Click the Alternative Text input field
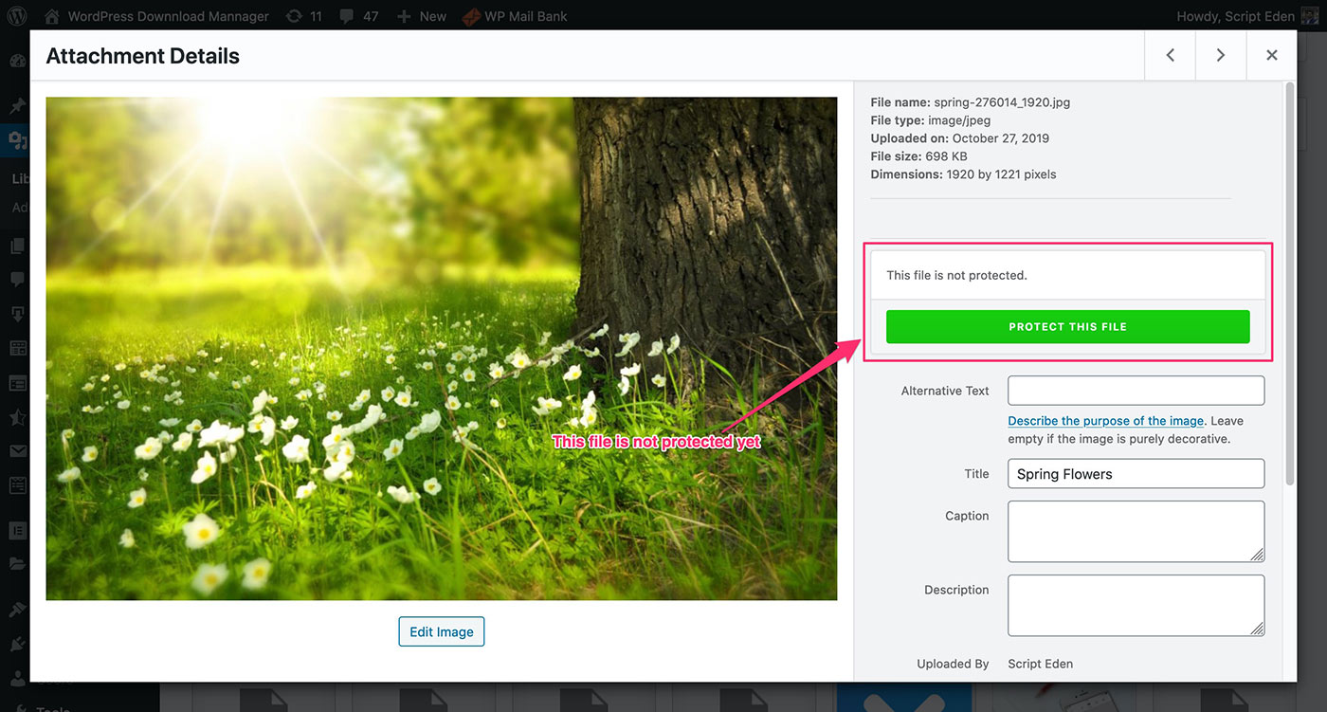 point(1135,390)
